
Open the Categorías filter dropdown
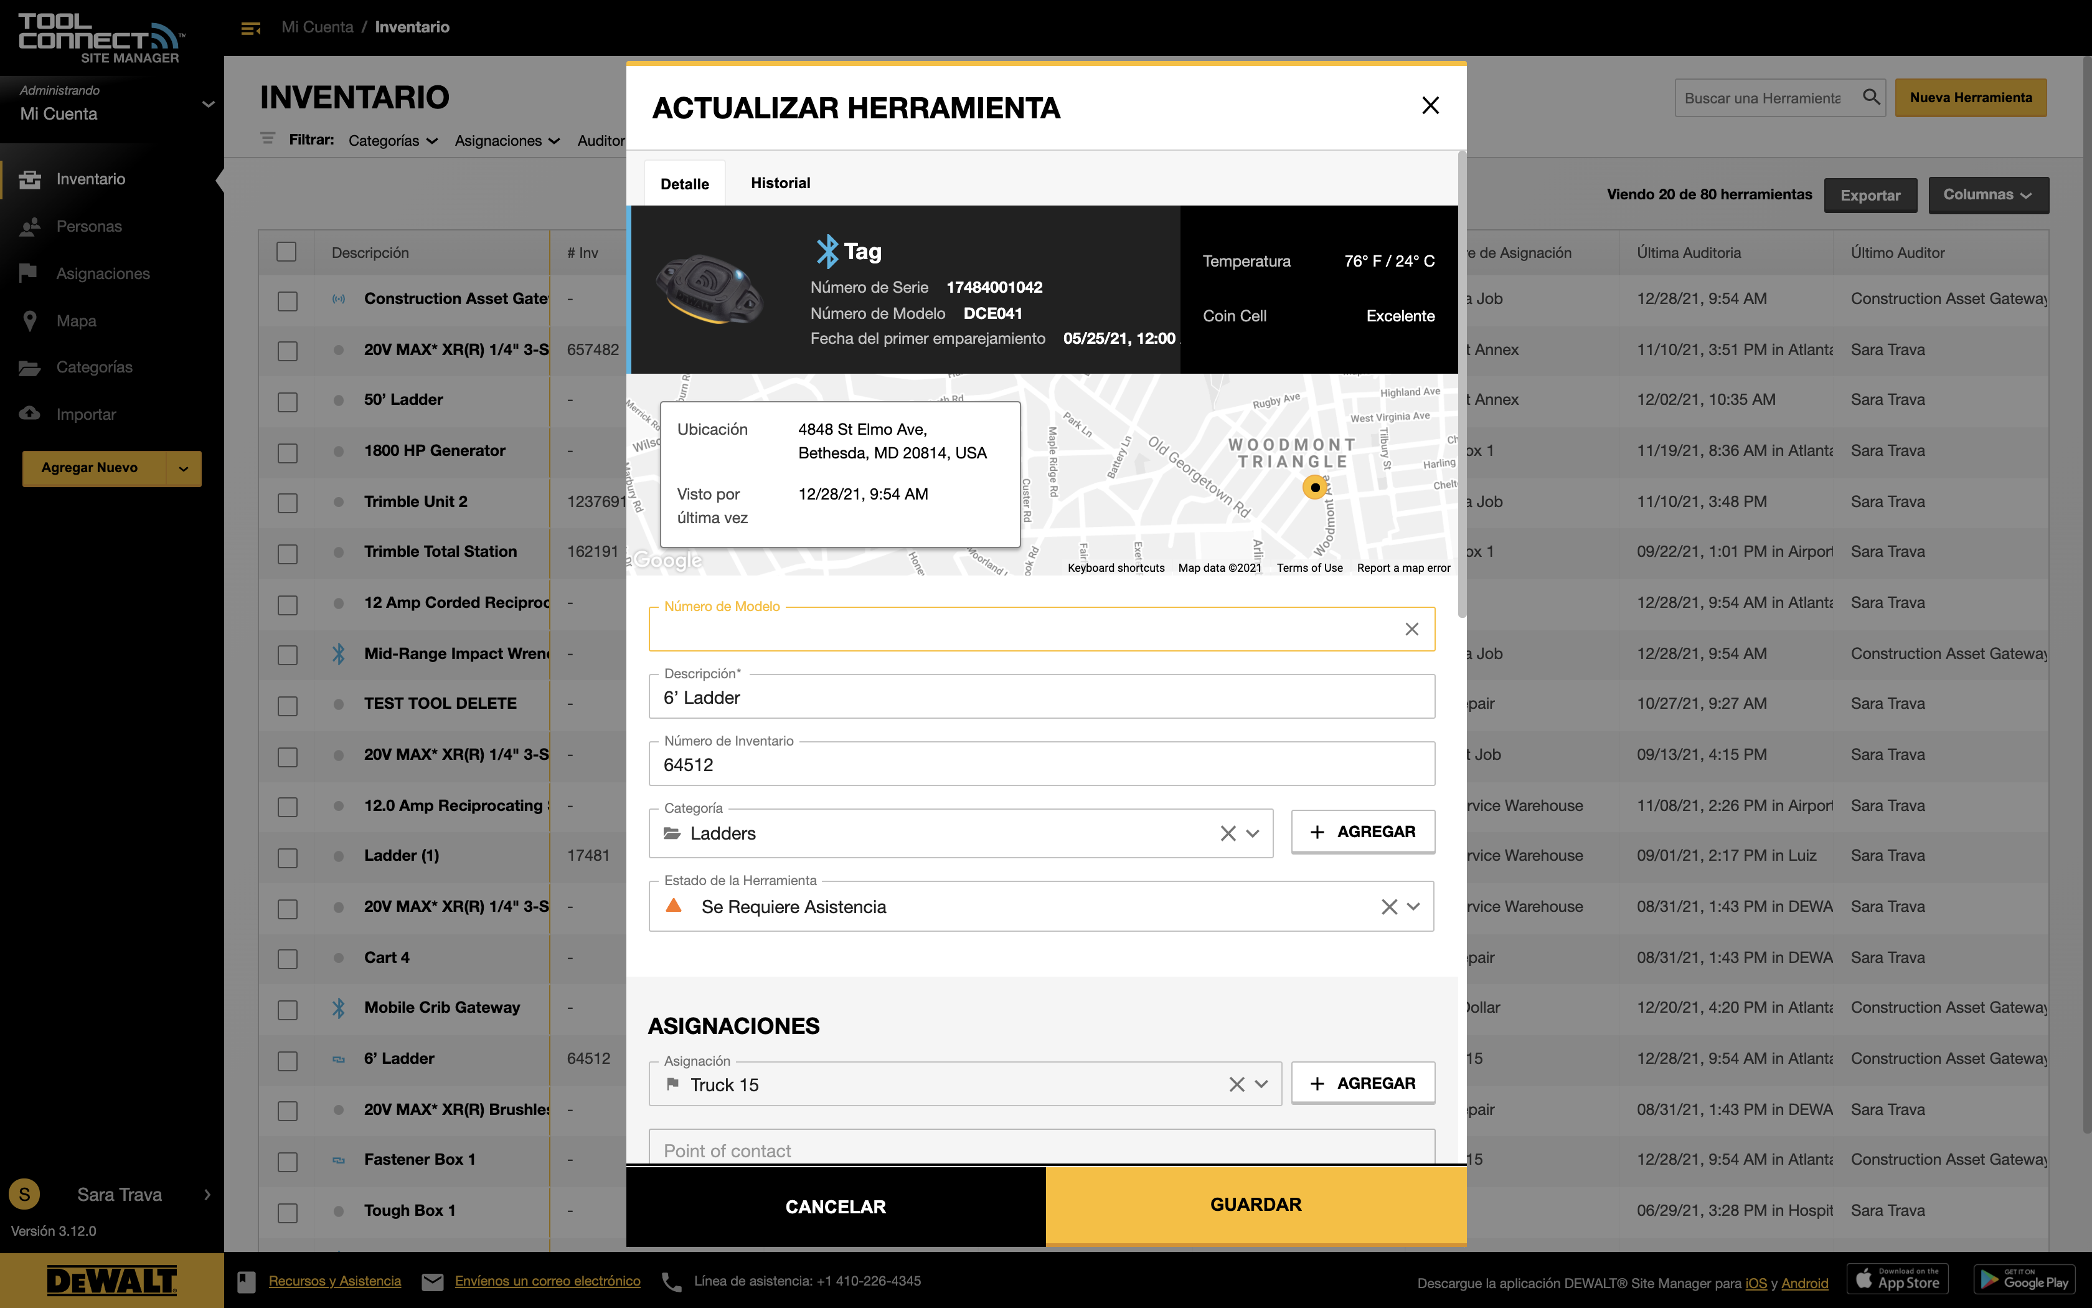tap(392, 141)
